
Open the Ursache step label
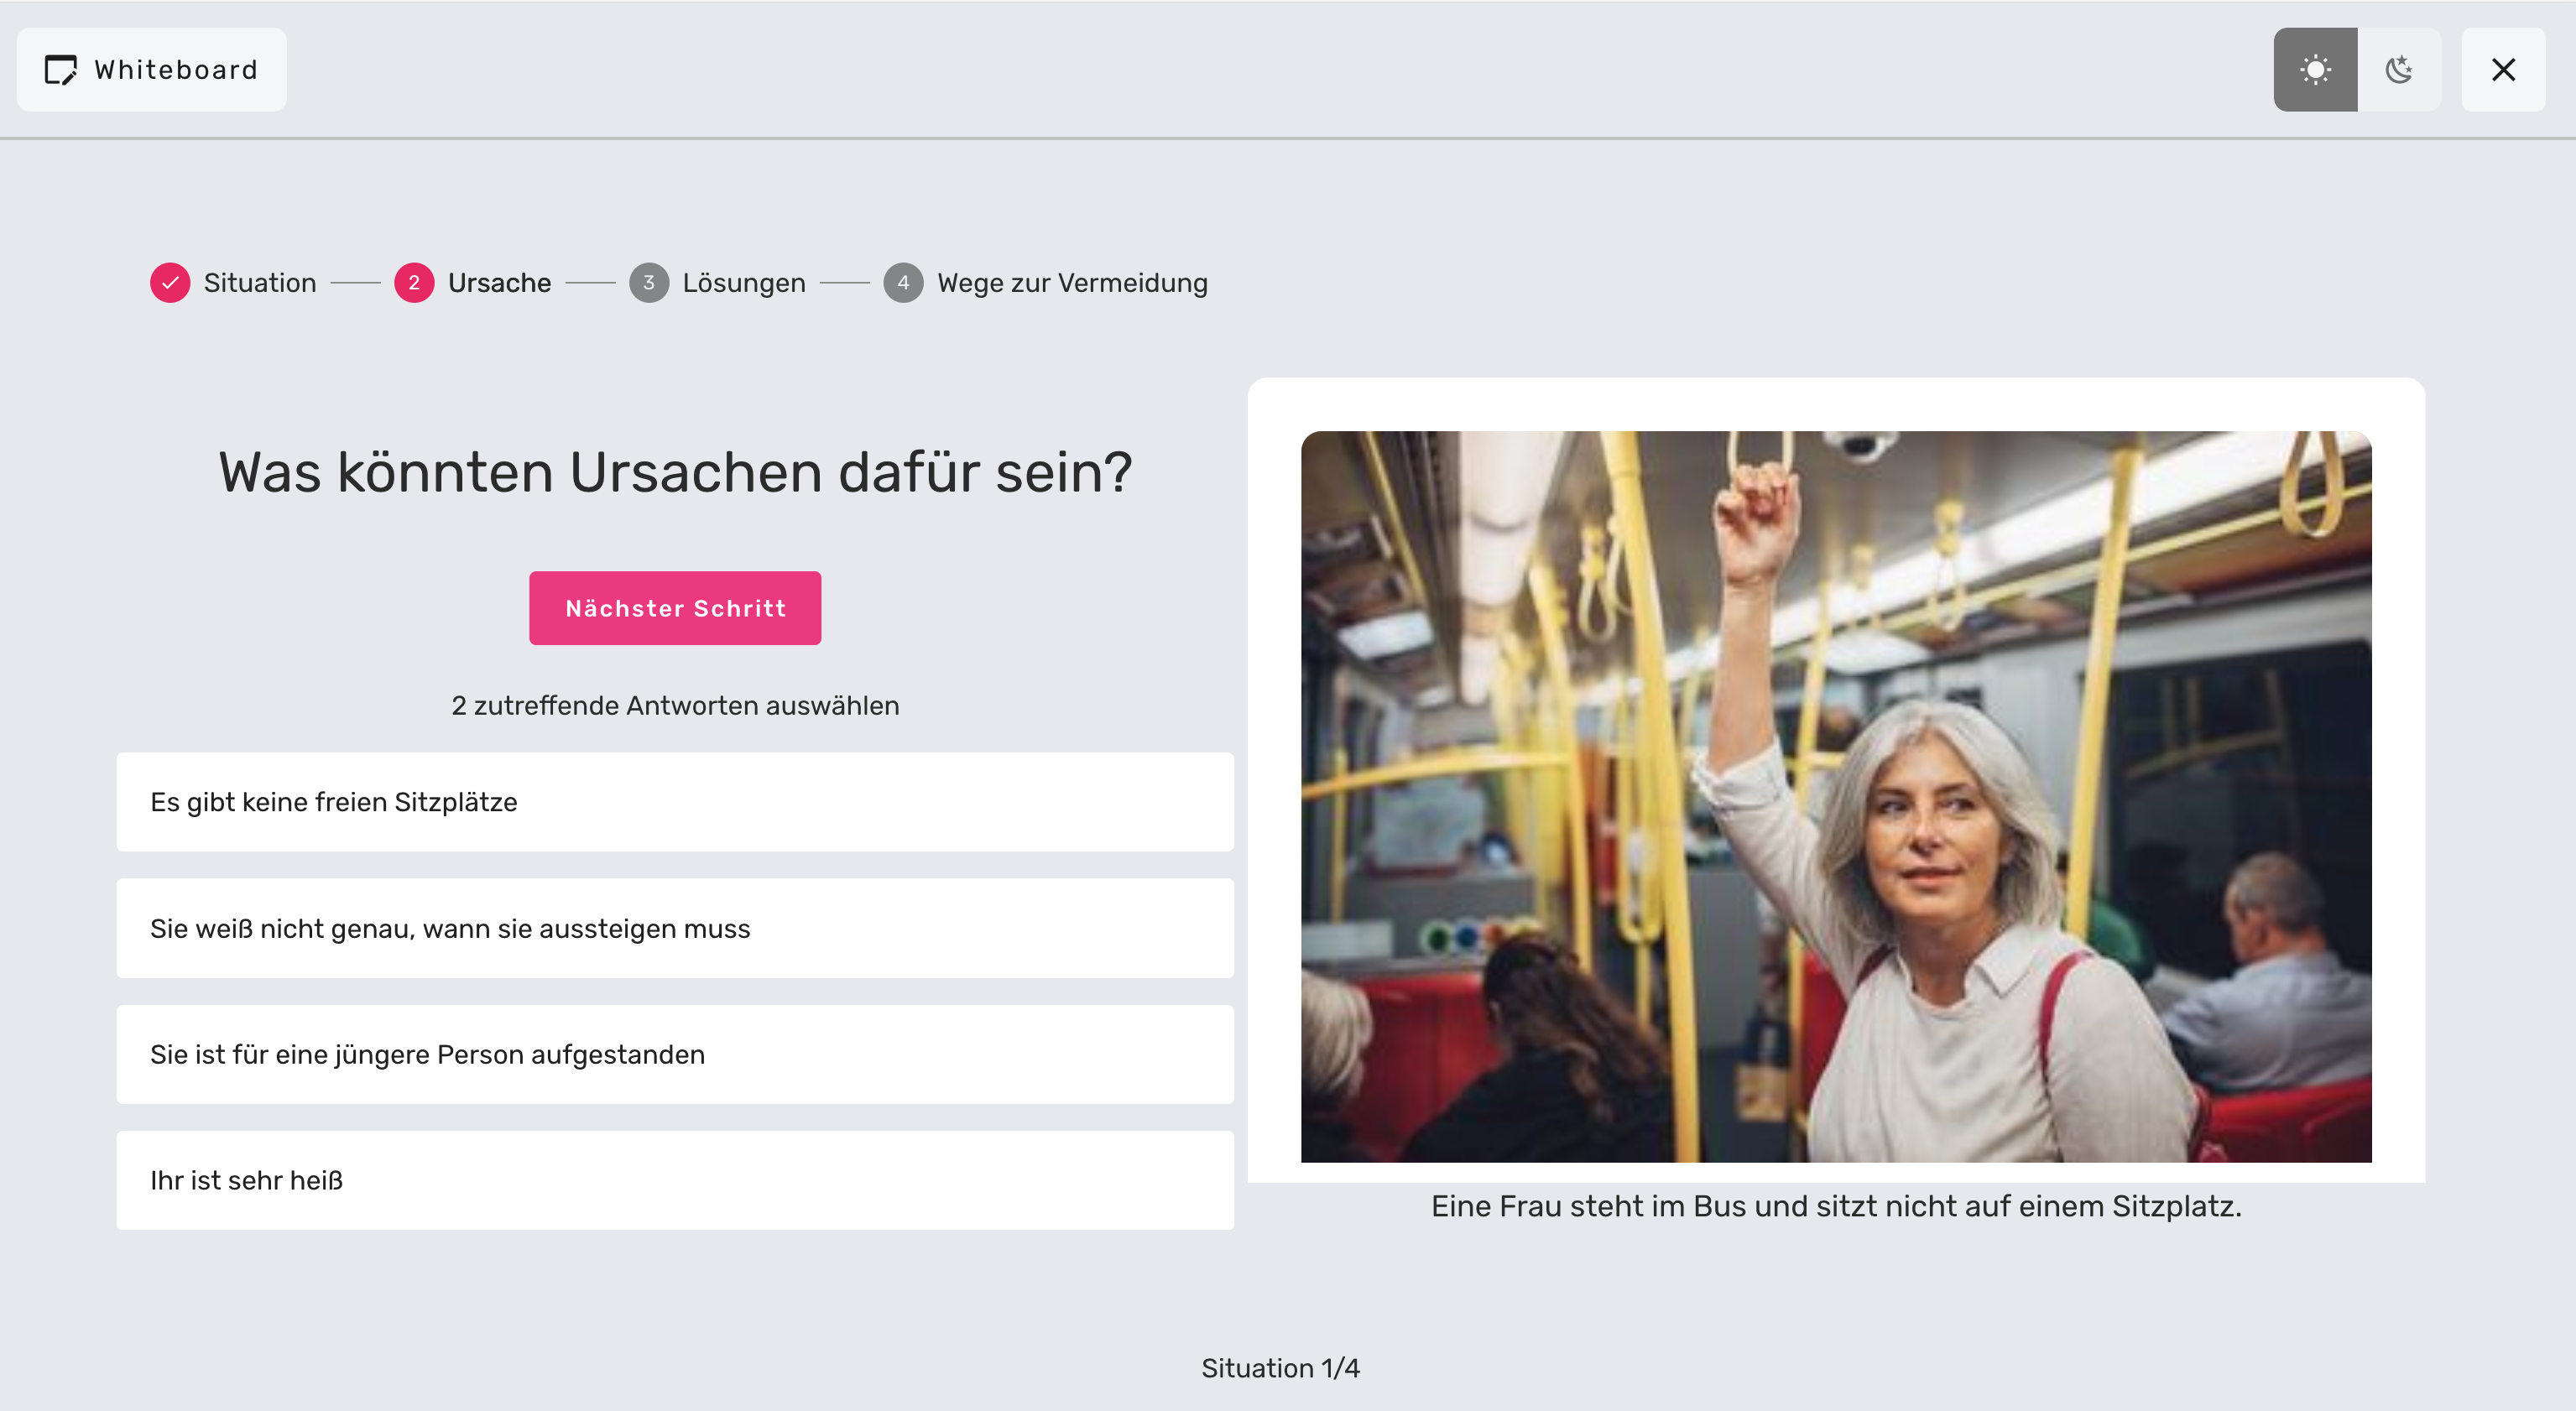pos(499,283)
